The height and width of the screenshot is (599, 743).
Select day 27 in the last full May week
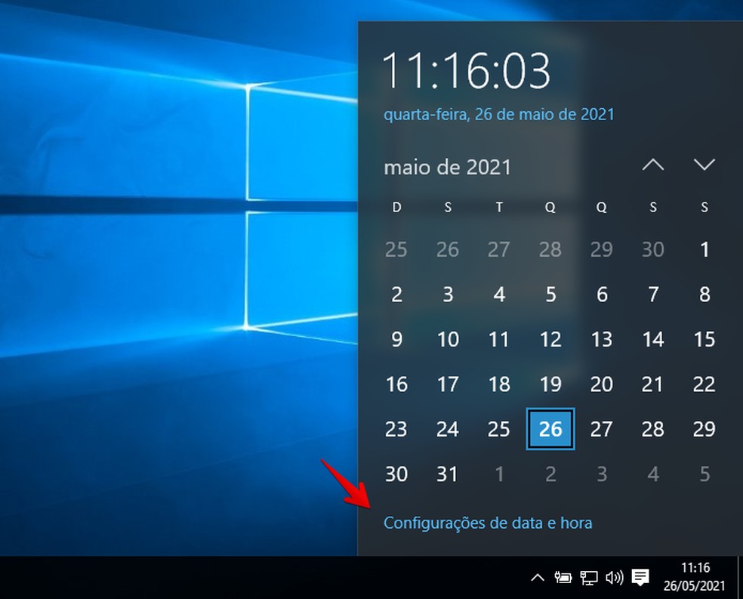pyautogui.click(x=602, y=429)
